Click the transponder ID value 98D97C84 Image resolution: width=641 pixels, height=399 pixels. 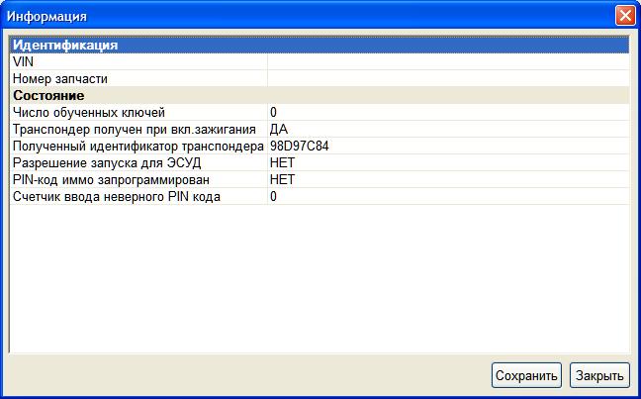(300, 147)
